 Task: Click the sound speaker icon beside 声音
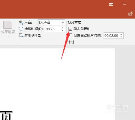click(x=21, y=22)
